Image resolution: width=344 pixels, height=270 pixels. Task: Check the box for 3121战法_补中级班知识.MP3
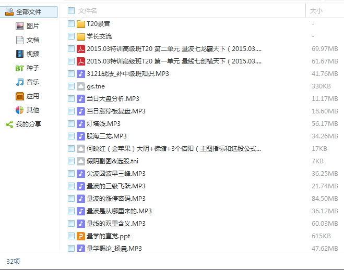pos(71,74)
